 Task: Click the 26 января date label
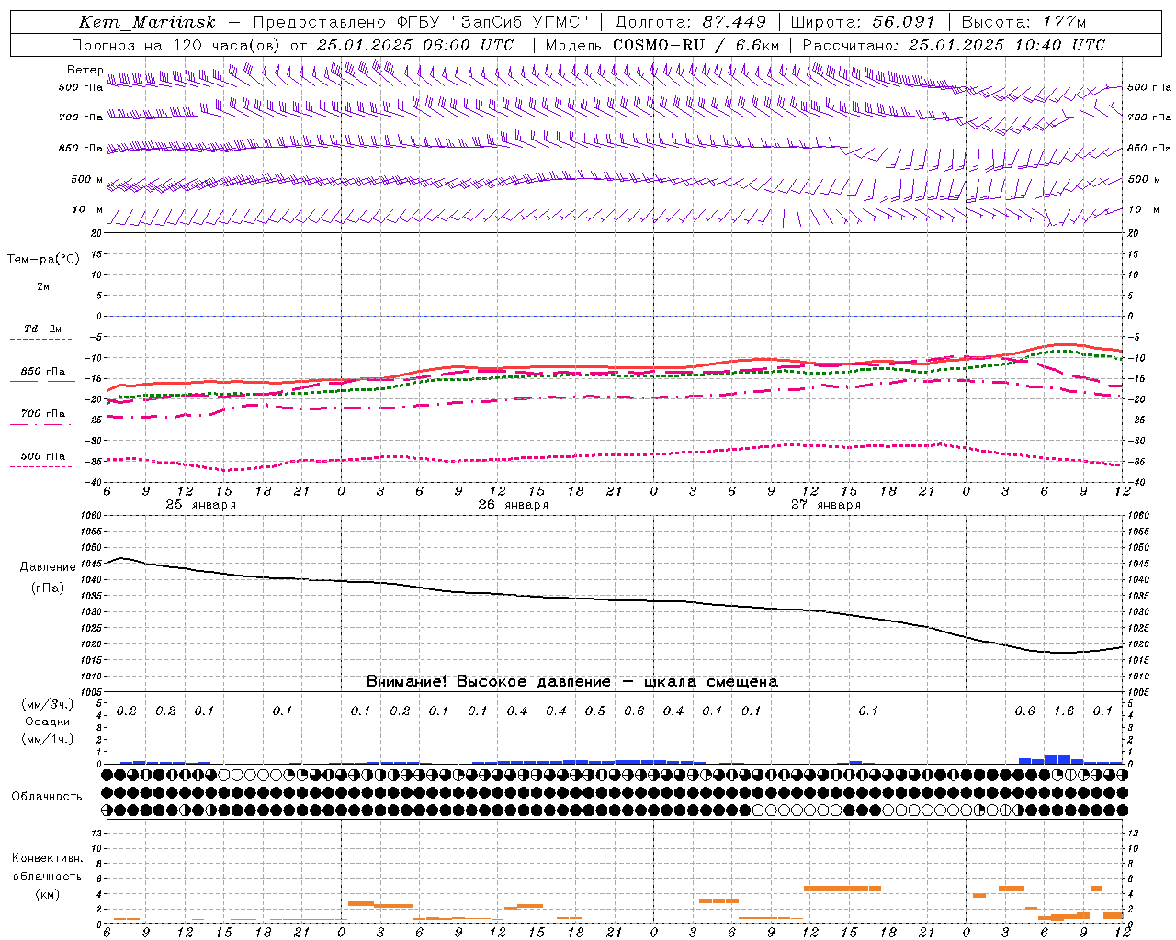pos(513,505)
